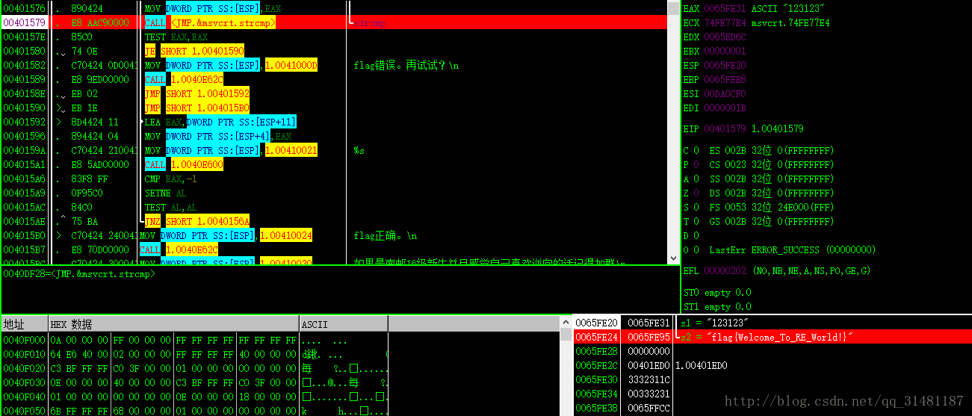Select stack row at address 0065FE28
Viewport: 972px width, 416px height.
coord(773,351)
